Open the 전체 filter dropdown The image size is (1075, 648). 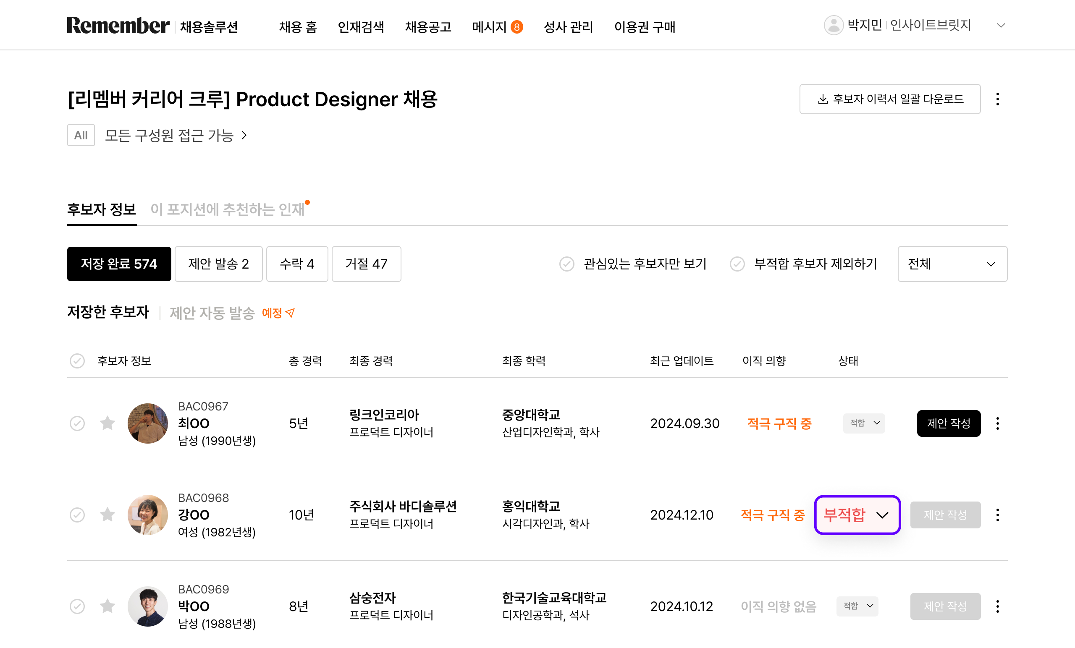point(952,264)
